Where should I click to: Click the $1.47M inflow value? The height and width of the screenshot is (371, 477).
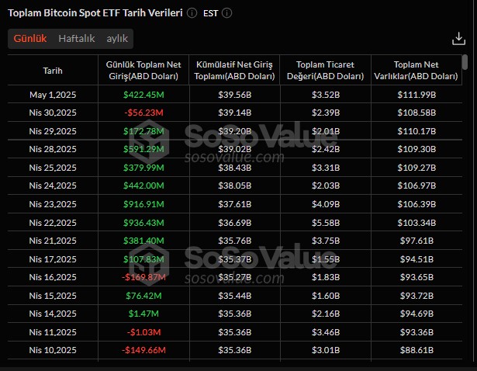(x=143, y=314)
